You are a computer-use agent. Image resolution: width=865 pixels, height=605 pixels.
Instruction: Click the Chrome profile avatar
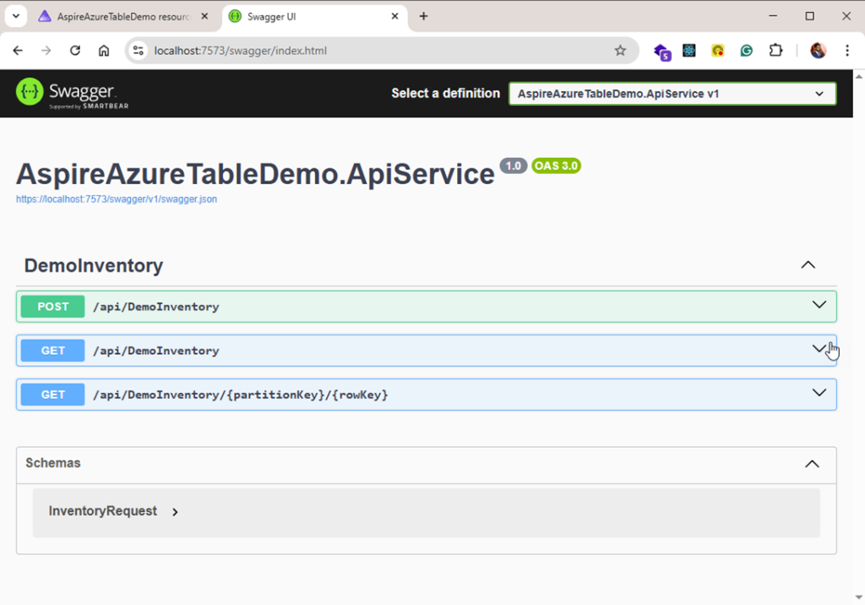point(818,51)
